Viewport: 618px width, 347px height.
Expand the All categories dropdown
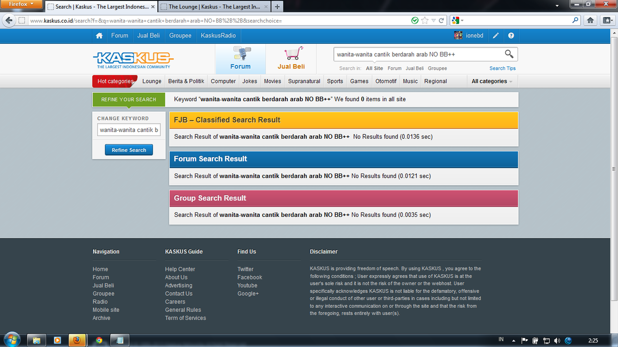pyautogui.click(x=492, y=81)
